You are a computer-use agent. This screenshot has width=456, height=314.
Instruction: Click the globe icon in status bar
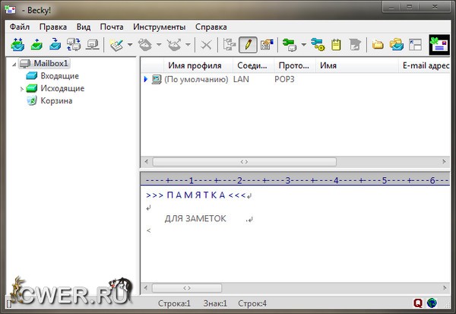[x=432, y=303]
